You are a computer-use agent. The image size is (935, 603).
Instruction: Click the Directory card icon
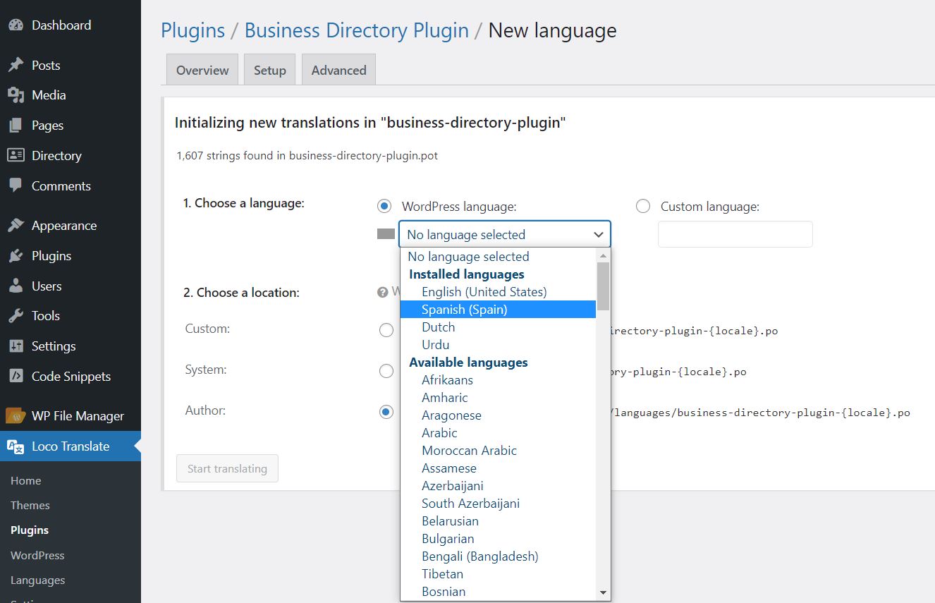click(x=16, y=155)
